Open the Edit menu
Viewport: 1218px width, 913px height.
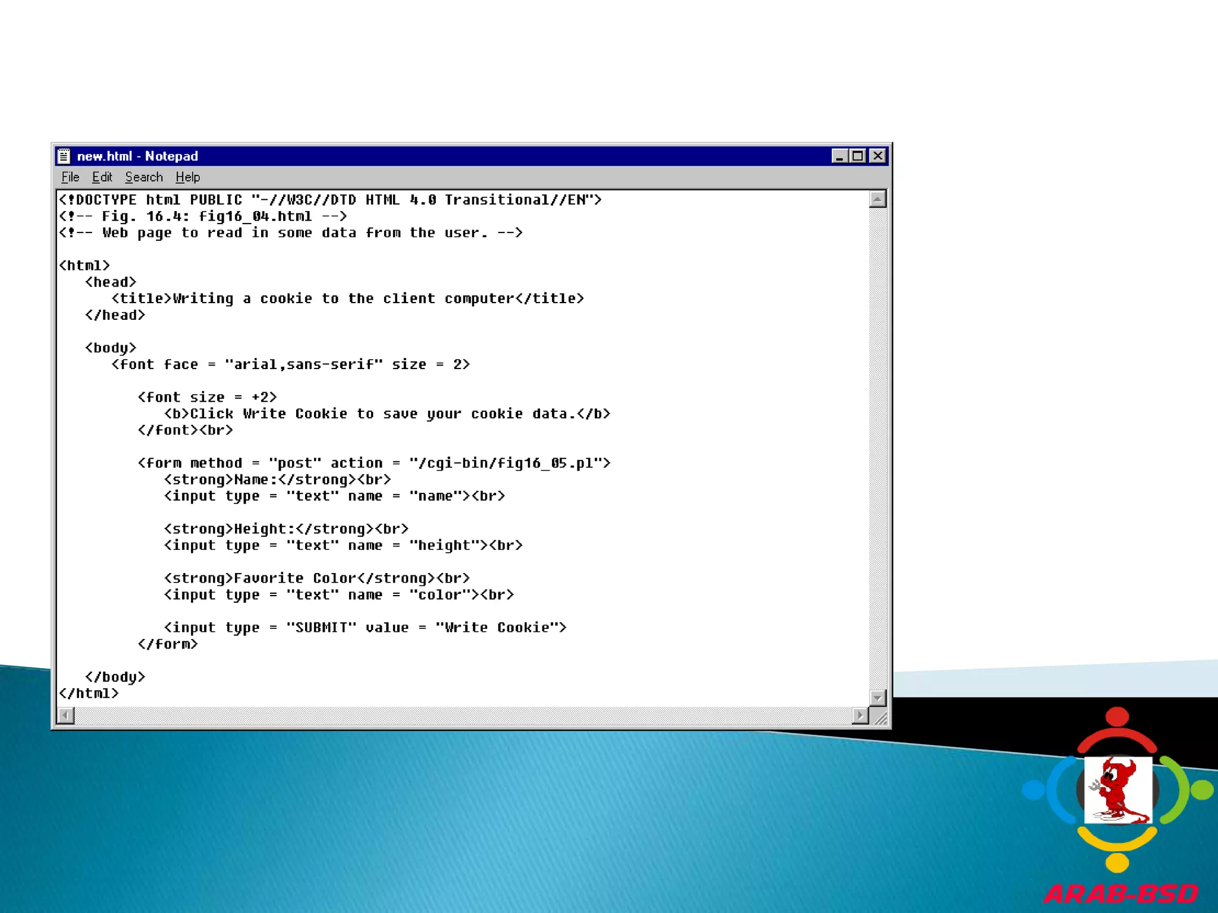102,177
